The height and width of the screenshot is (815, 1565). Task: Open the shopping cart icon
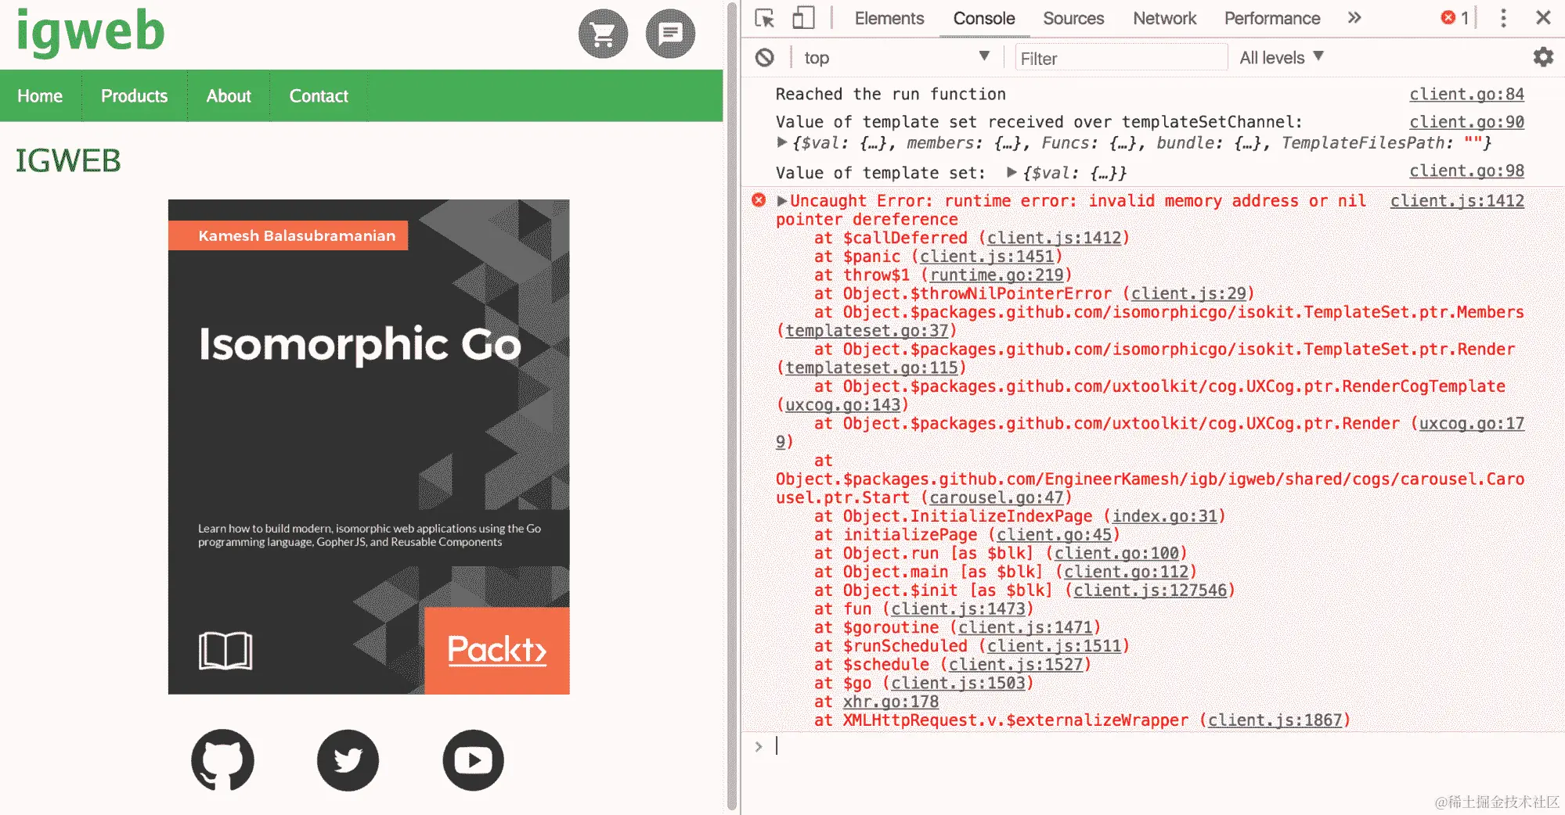pyautogui.click(x=603, y=34)
